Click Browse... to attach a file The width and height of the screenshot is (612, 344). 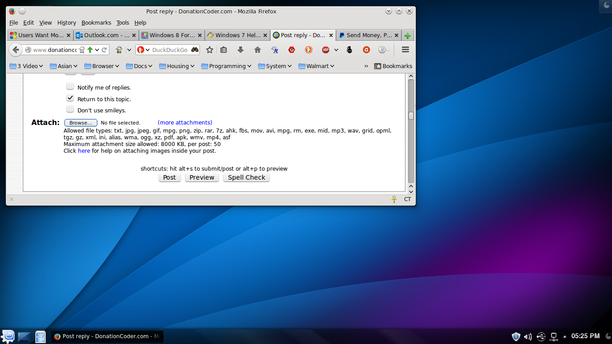coord(81,123)
